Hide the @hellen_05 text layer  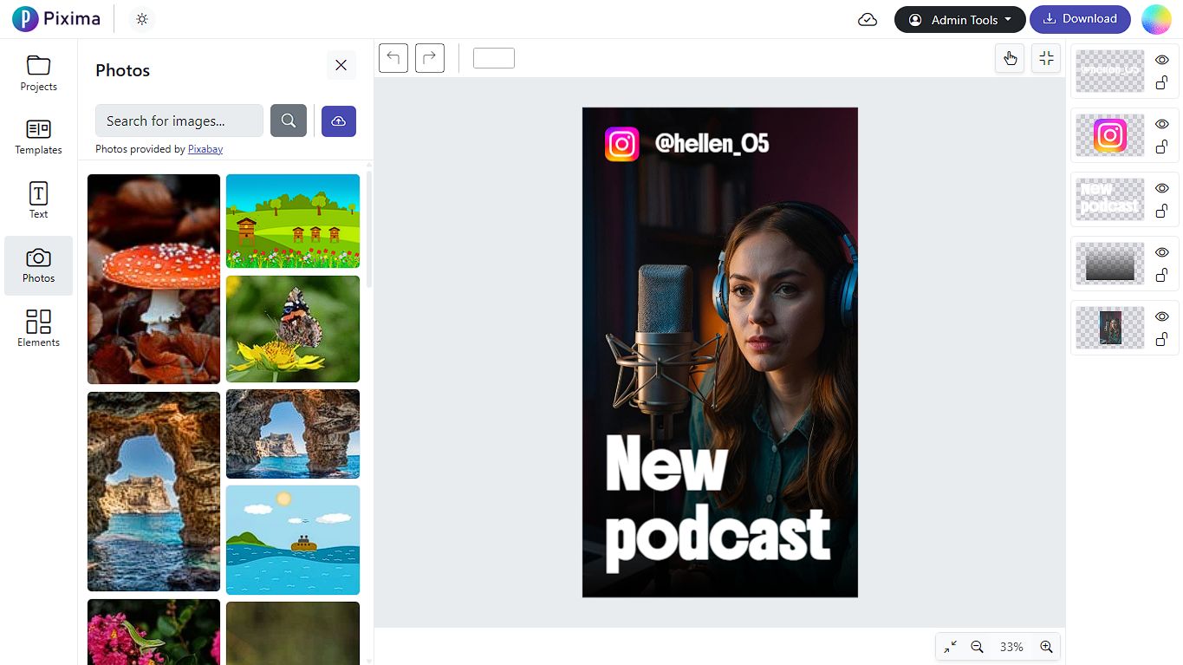(x=1162, y=60)
